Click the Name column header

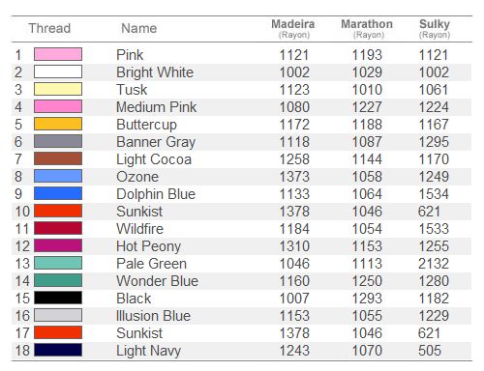pos(139,28)
